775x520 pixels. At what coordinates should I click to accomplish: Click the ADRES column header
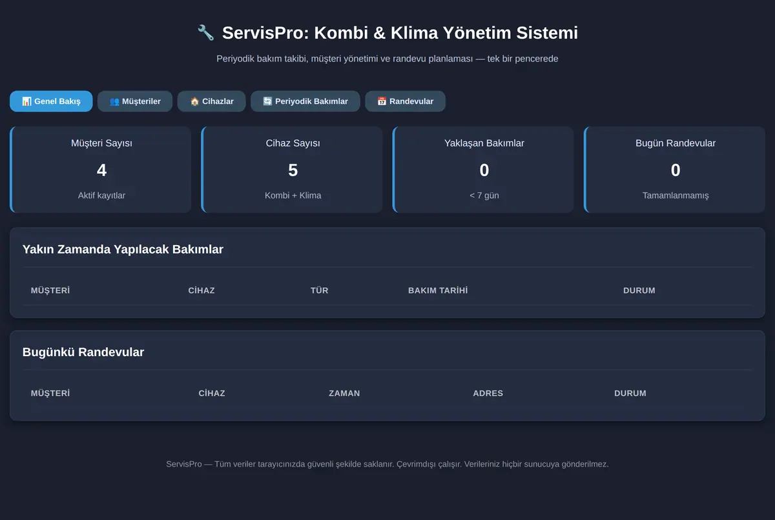coord(488,393)
